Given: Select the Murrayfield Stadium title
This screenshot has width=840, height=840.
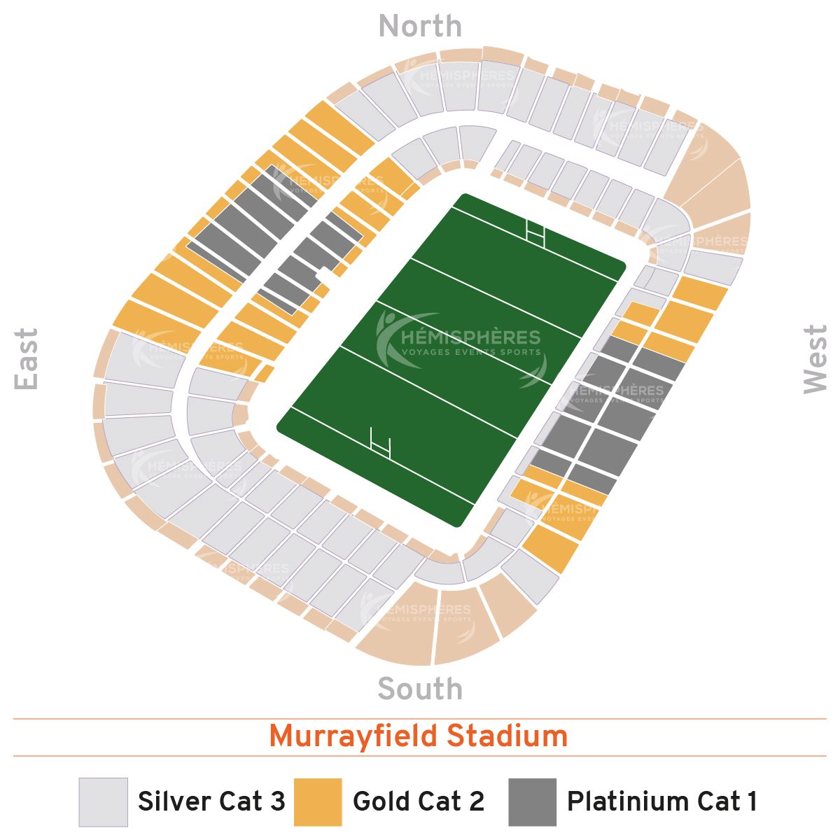Looking at the screenshot, I should click(419, 737).
